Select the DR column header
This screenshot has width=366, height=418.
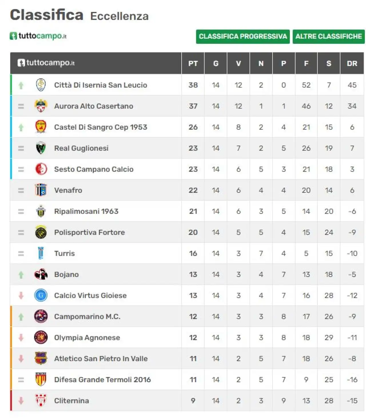(352, 64)
